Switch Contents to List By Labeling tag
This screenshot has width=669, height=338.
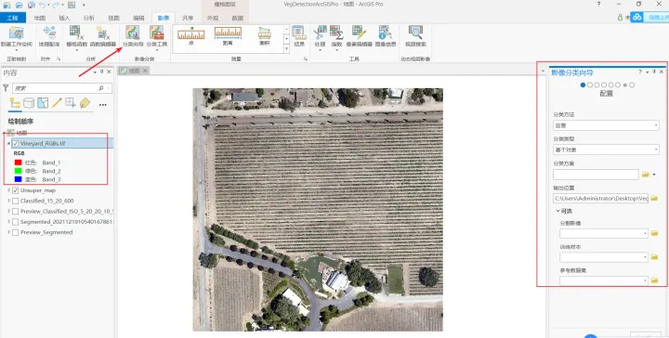pyautogui.click(x=85, y=103)
